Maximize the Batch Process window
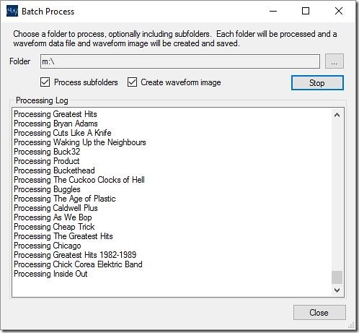359x333 pixels. [x=306, y=11]
